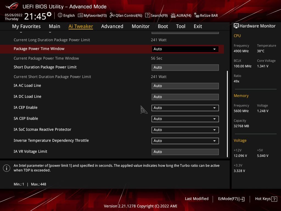Click the Current Package Power Time Window label

coord(46,58)
